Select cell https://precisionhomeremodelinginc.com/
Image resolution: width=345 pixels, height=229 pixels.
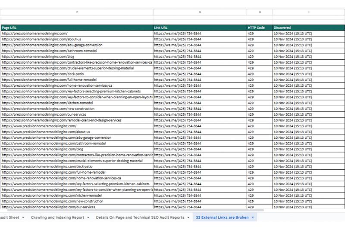tap(77, 34)
